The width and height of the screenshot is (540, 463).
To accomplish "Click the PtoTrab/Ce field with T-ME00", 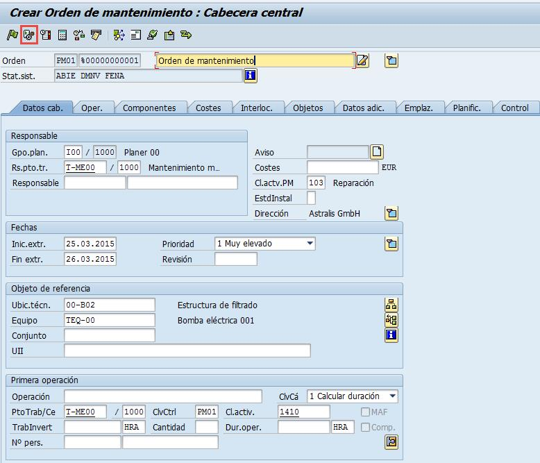I will pyautogui.click(x=85, y=412).
